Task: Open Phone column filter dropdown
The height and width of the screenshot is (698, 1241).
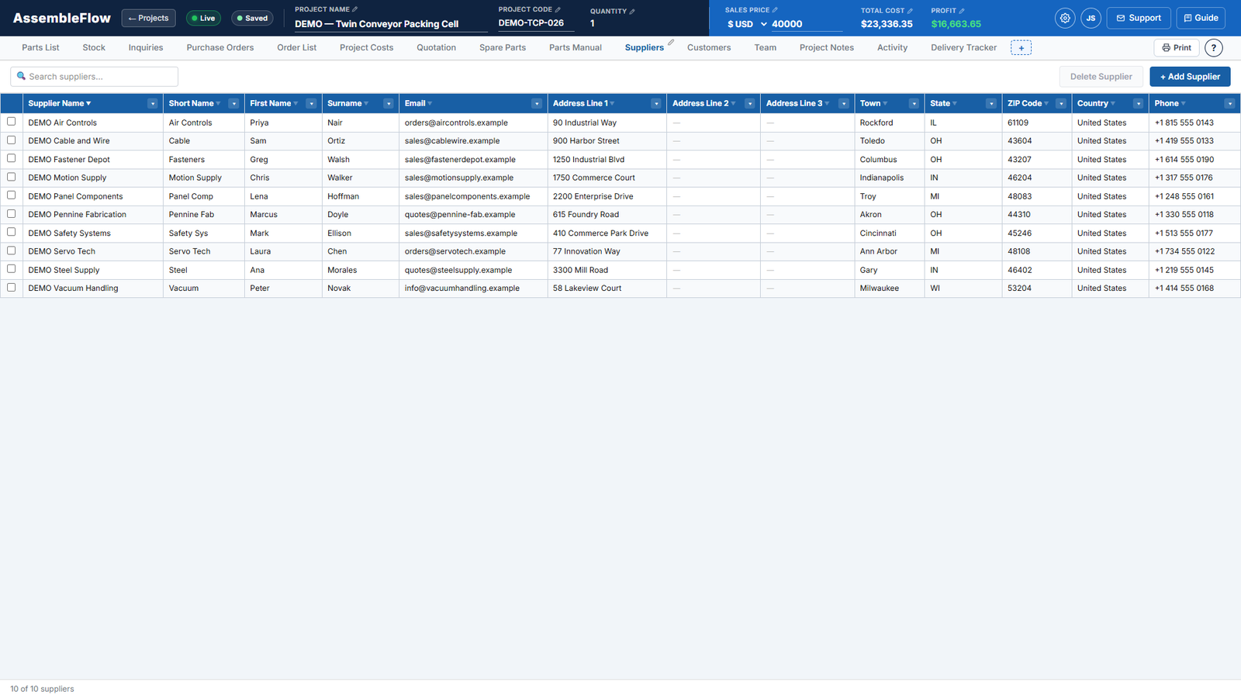Action: click(1229, 104)
